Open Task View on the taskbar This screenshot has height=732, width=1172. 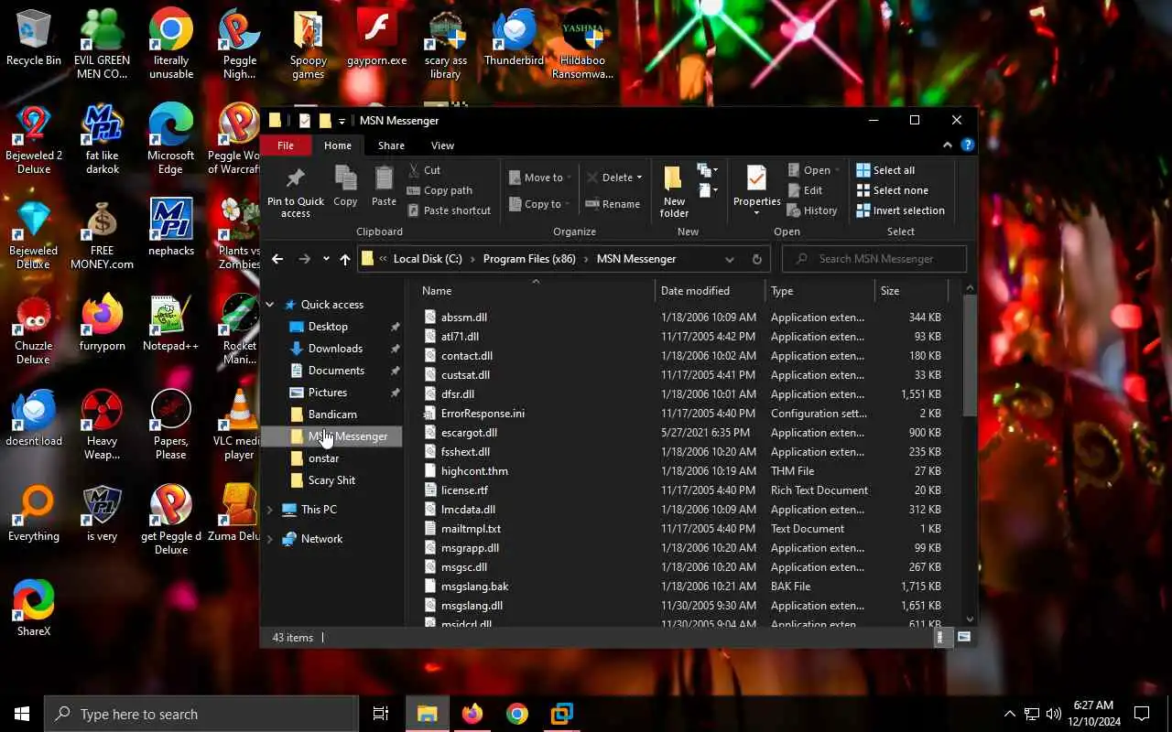point(381,714)
